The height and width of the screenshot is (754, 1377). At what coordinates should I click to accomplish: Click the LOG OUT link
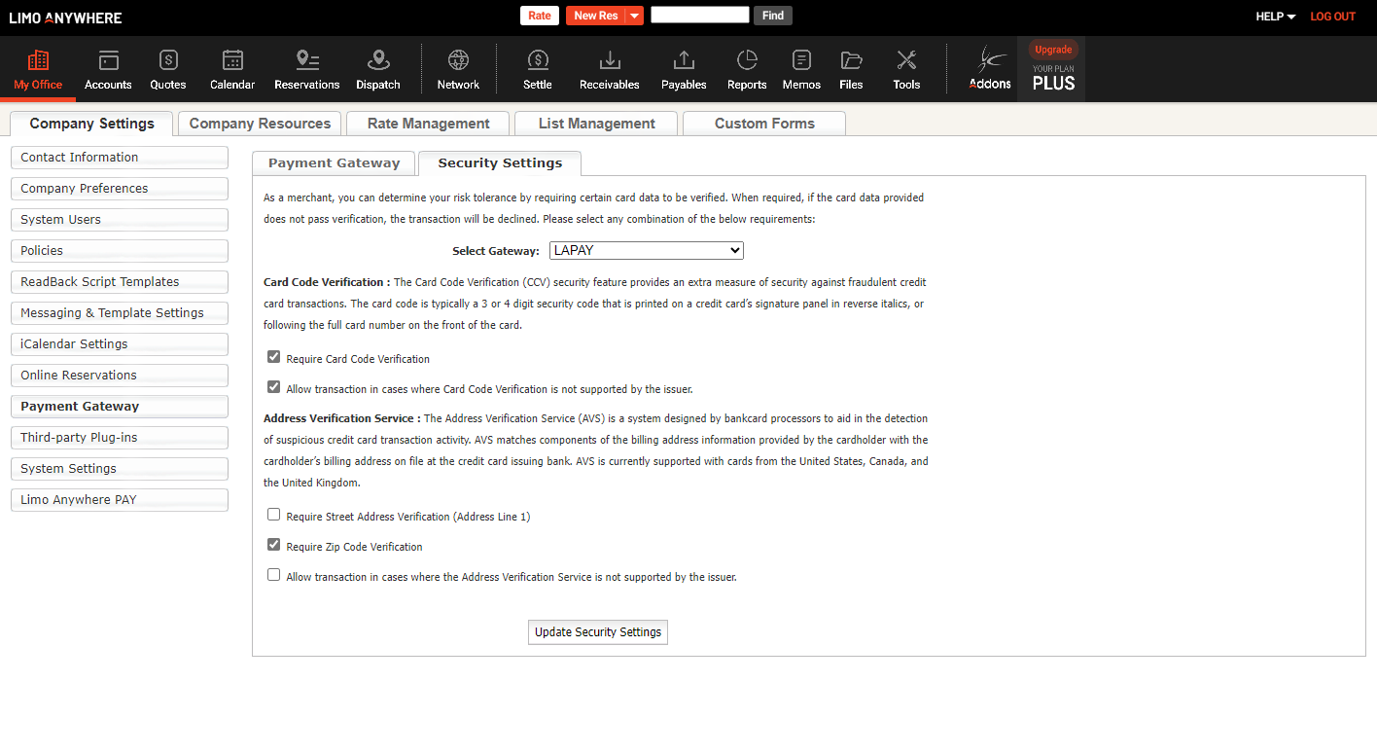(x=1332, y=17)
